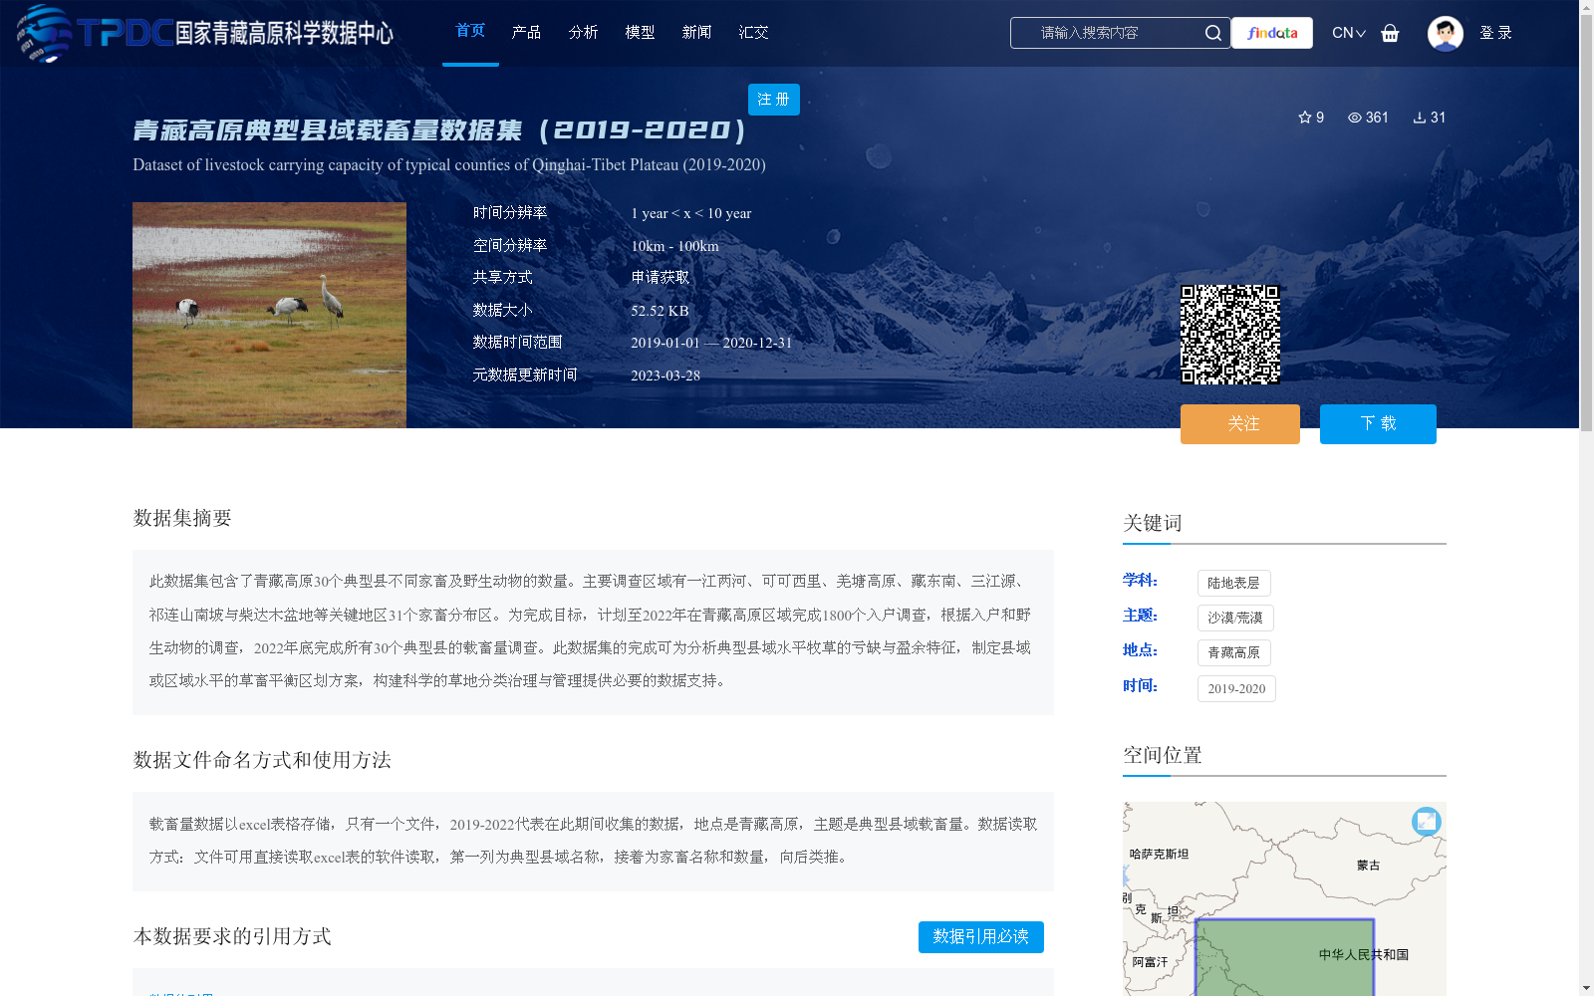This screenshot has height=996, width=1594.
Task: Click the eye views count icon
Action: (x=1355, y=118)
